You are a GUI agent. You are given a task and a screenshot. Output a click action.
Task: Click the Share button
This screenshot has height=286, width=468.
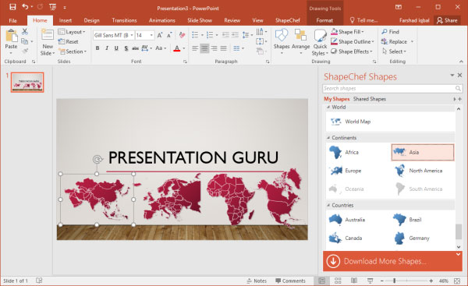click(447, 20)
